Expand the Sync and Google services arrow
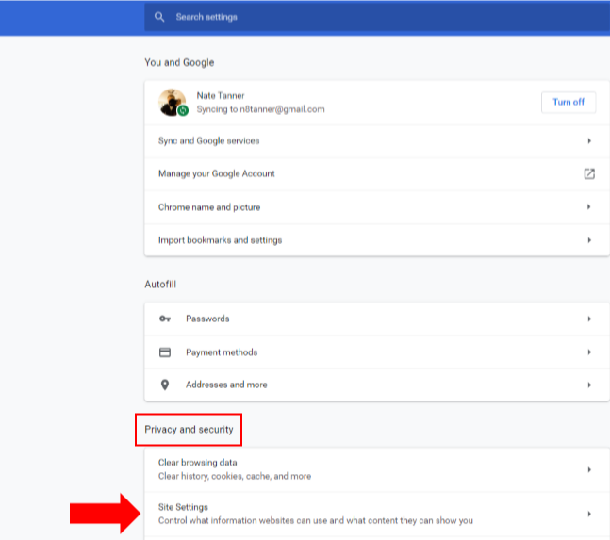This screenshot has width=610, height=540. click(x=589, y=141)
